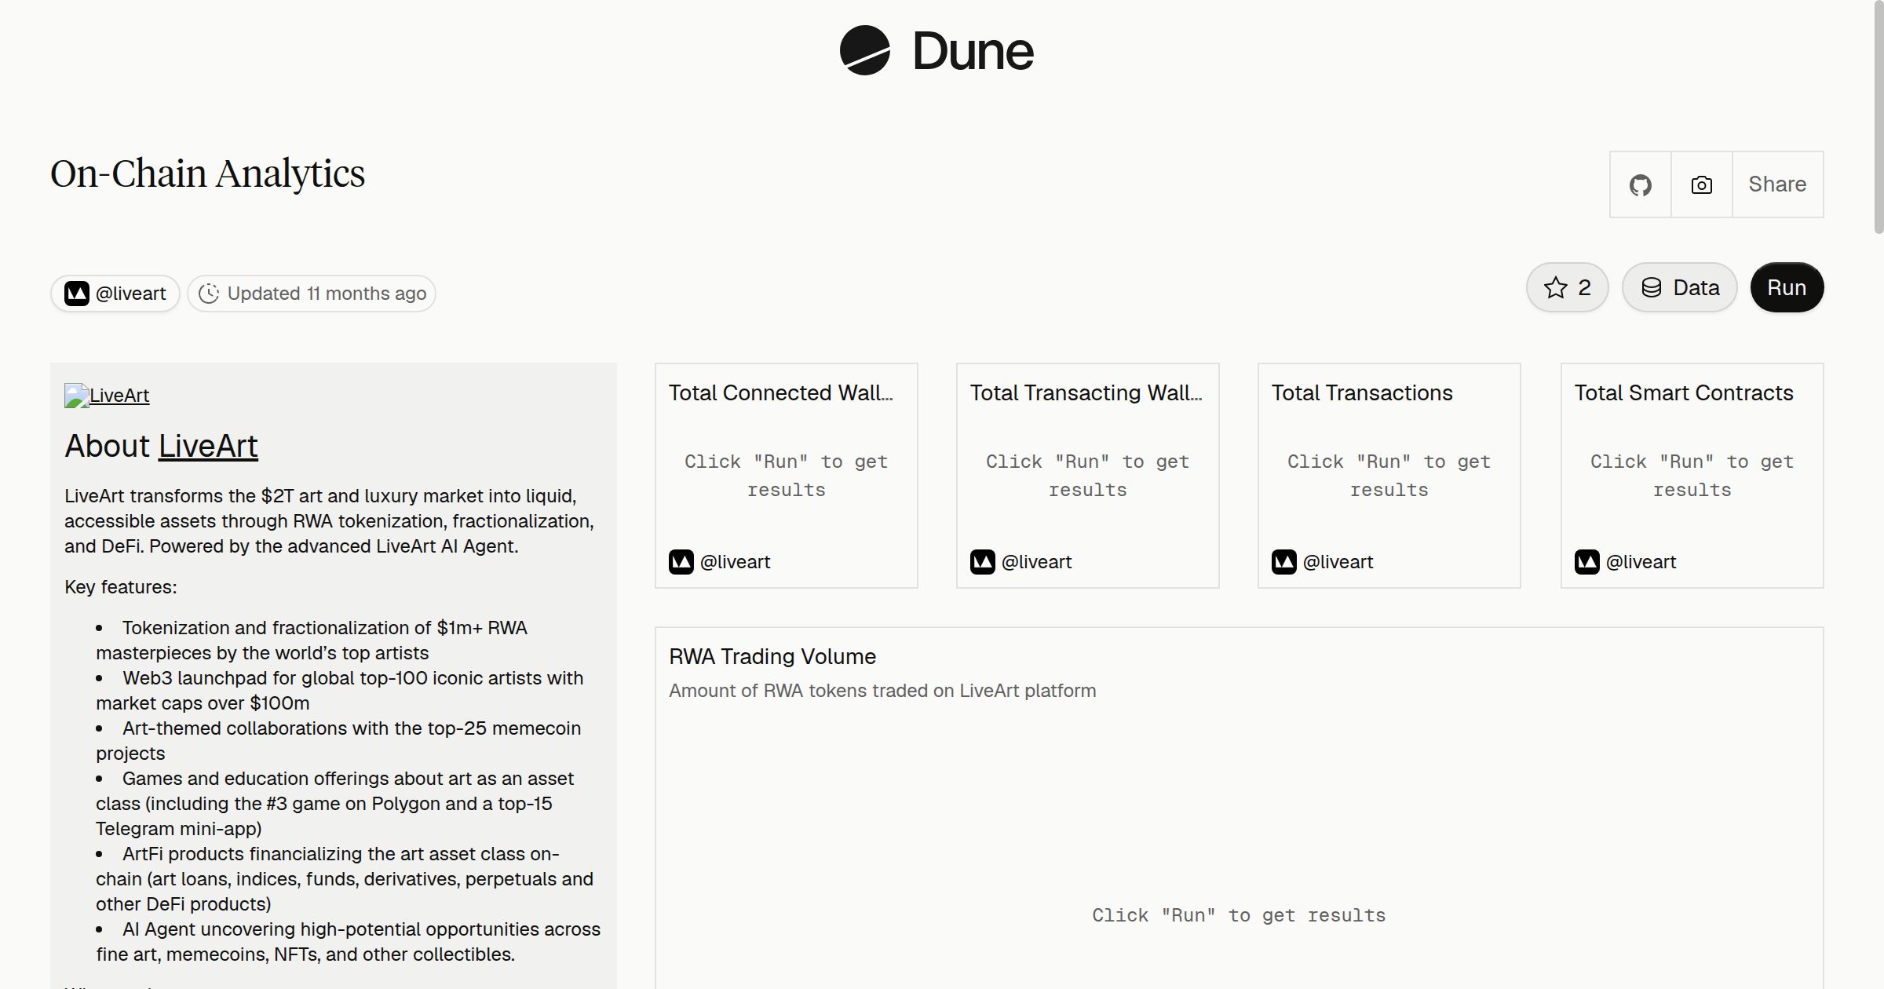Click liveart avatar icon on Connected Wallets card

point(681,562)
